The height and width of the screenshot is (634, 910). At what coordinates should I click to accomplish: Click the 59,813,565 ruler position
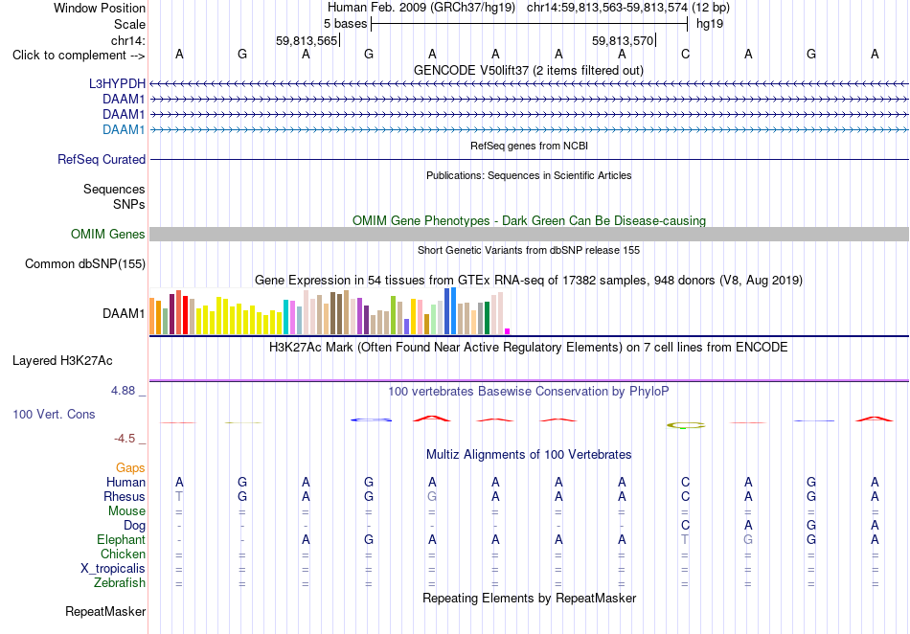(x=307, y=40)
